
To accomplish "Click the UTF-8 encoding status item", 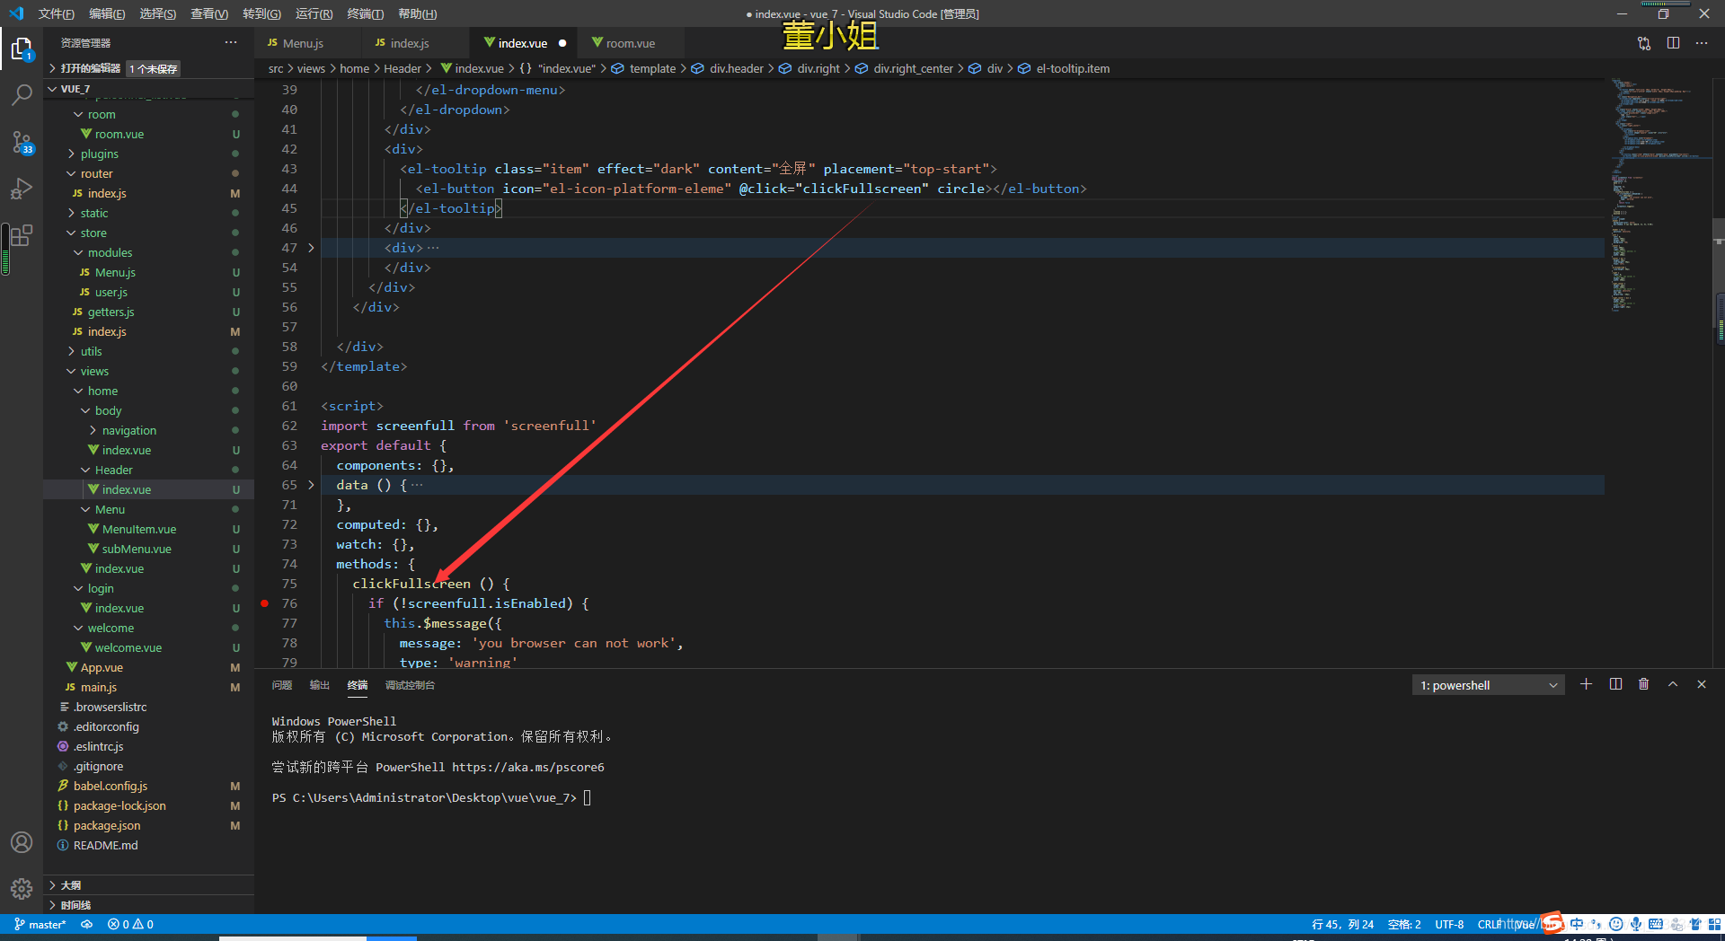I will coord(1449,924).
